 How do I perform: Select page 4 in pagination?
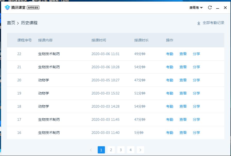pyautogui.click(x=130, y=150)
